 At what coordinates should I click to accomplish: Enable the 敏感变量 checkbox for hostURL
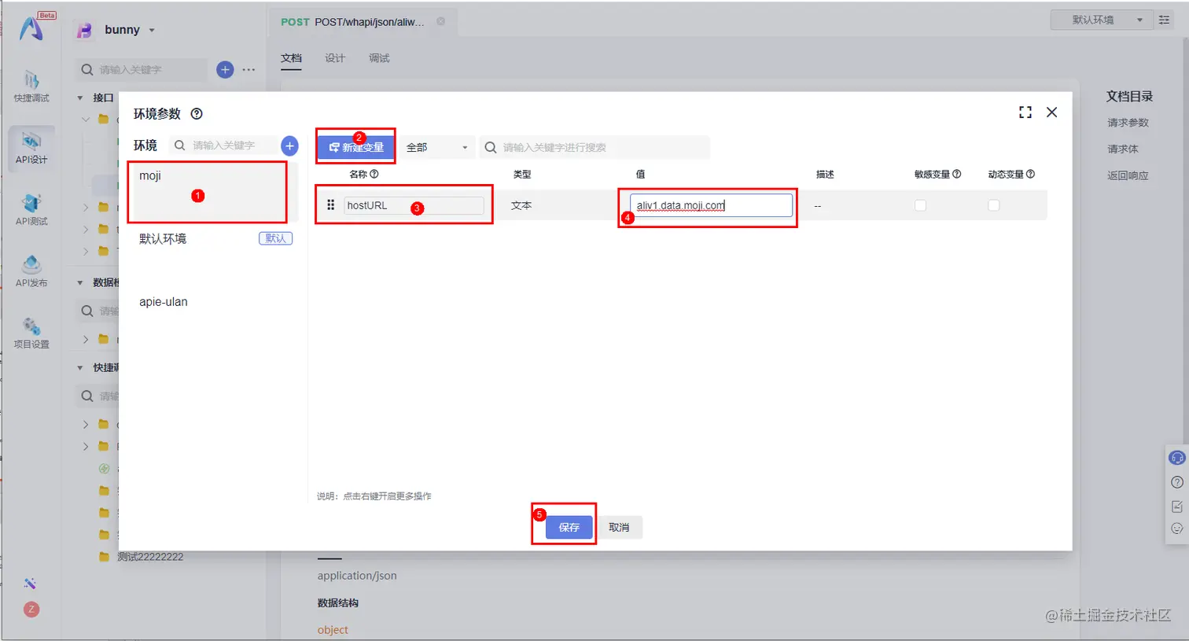920,205
